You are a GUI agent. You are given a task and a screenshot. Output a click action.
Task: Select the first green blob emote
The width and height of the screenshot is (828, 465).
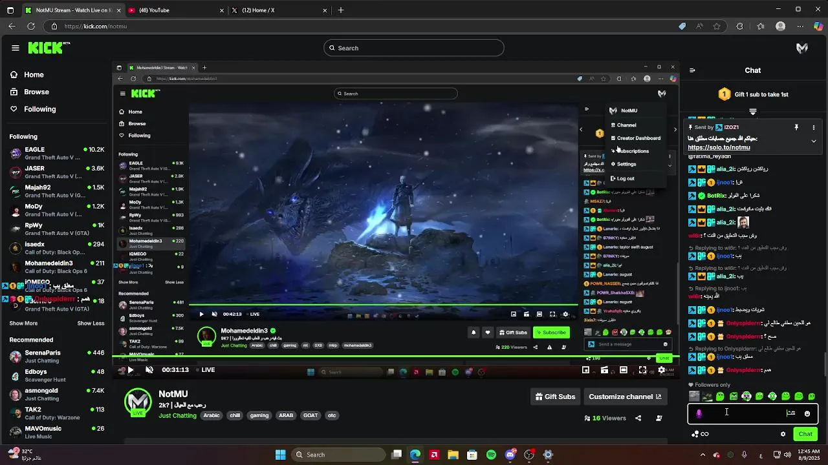coord(721,397)
